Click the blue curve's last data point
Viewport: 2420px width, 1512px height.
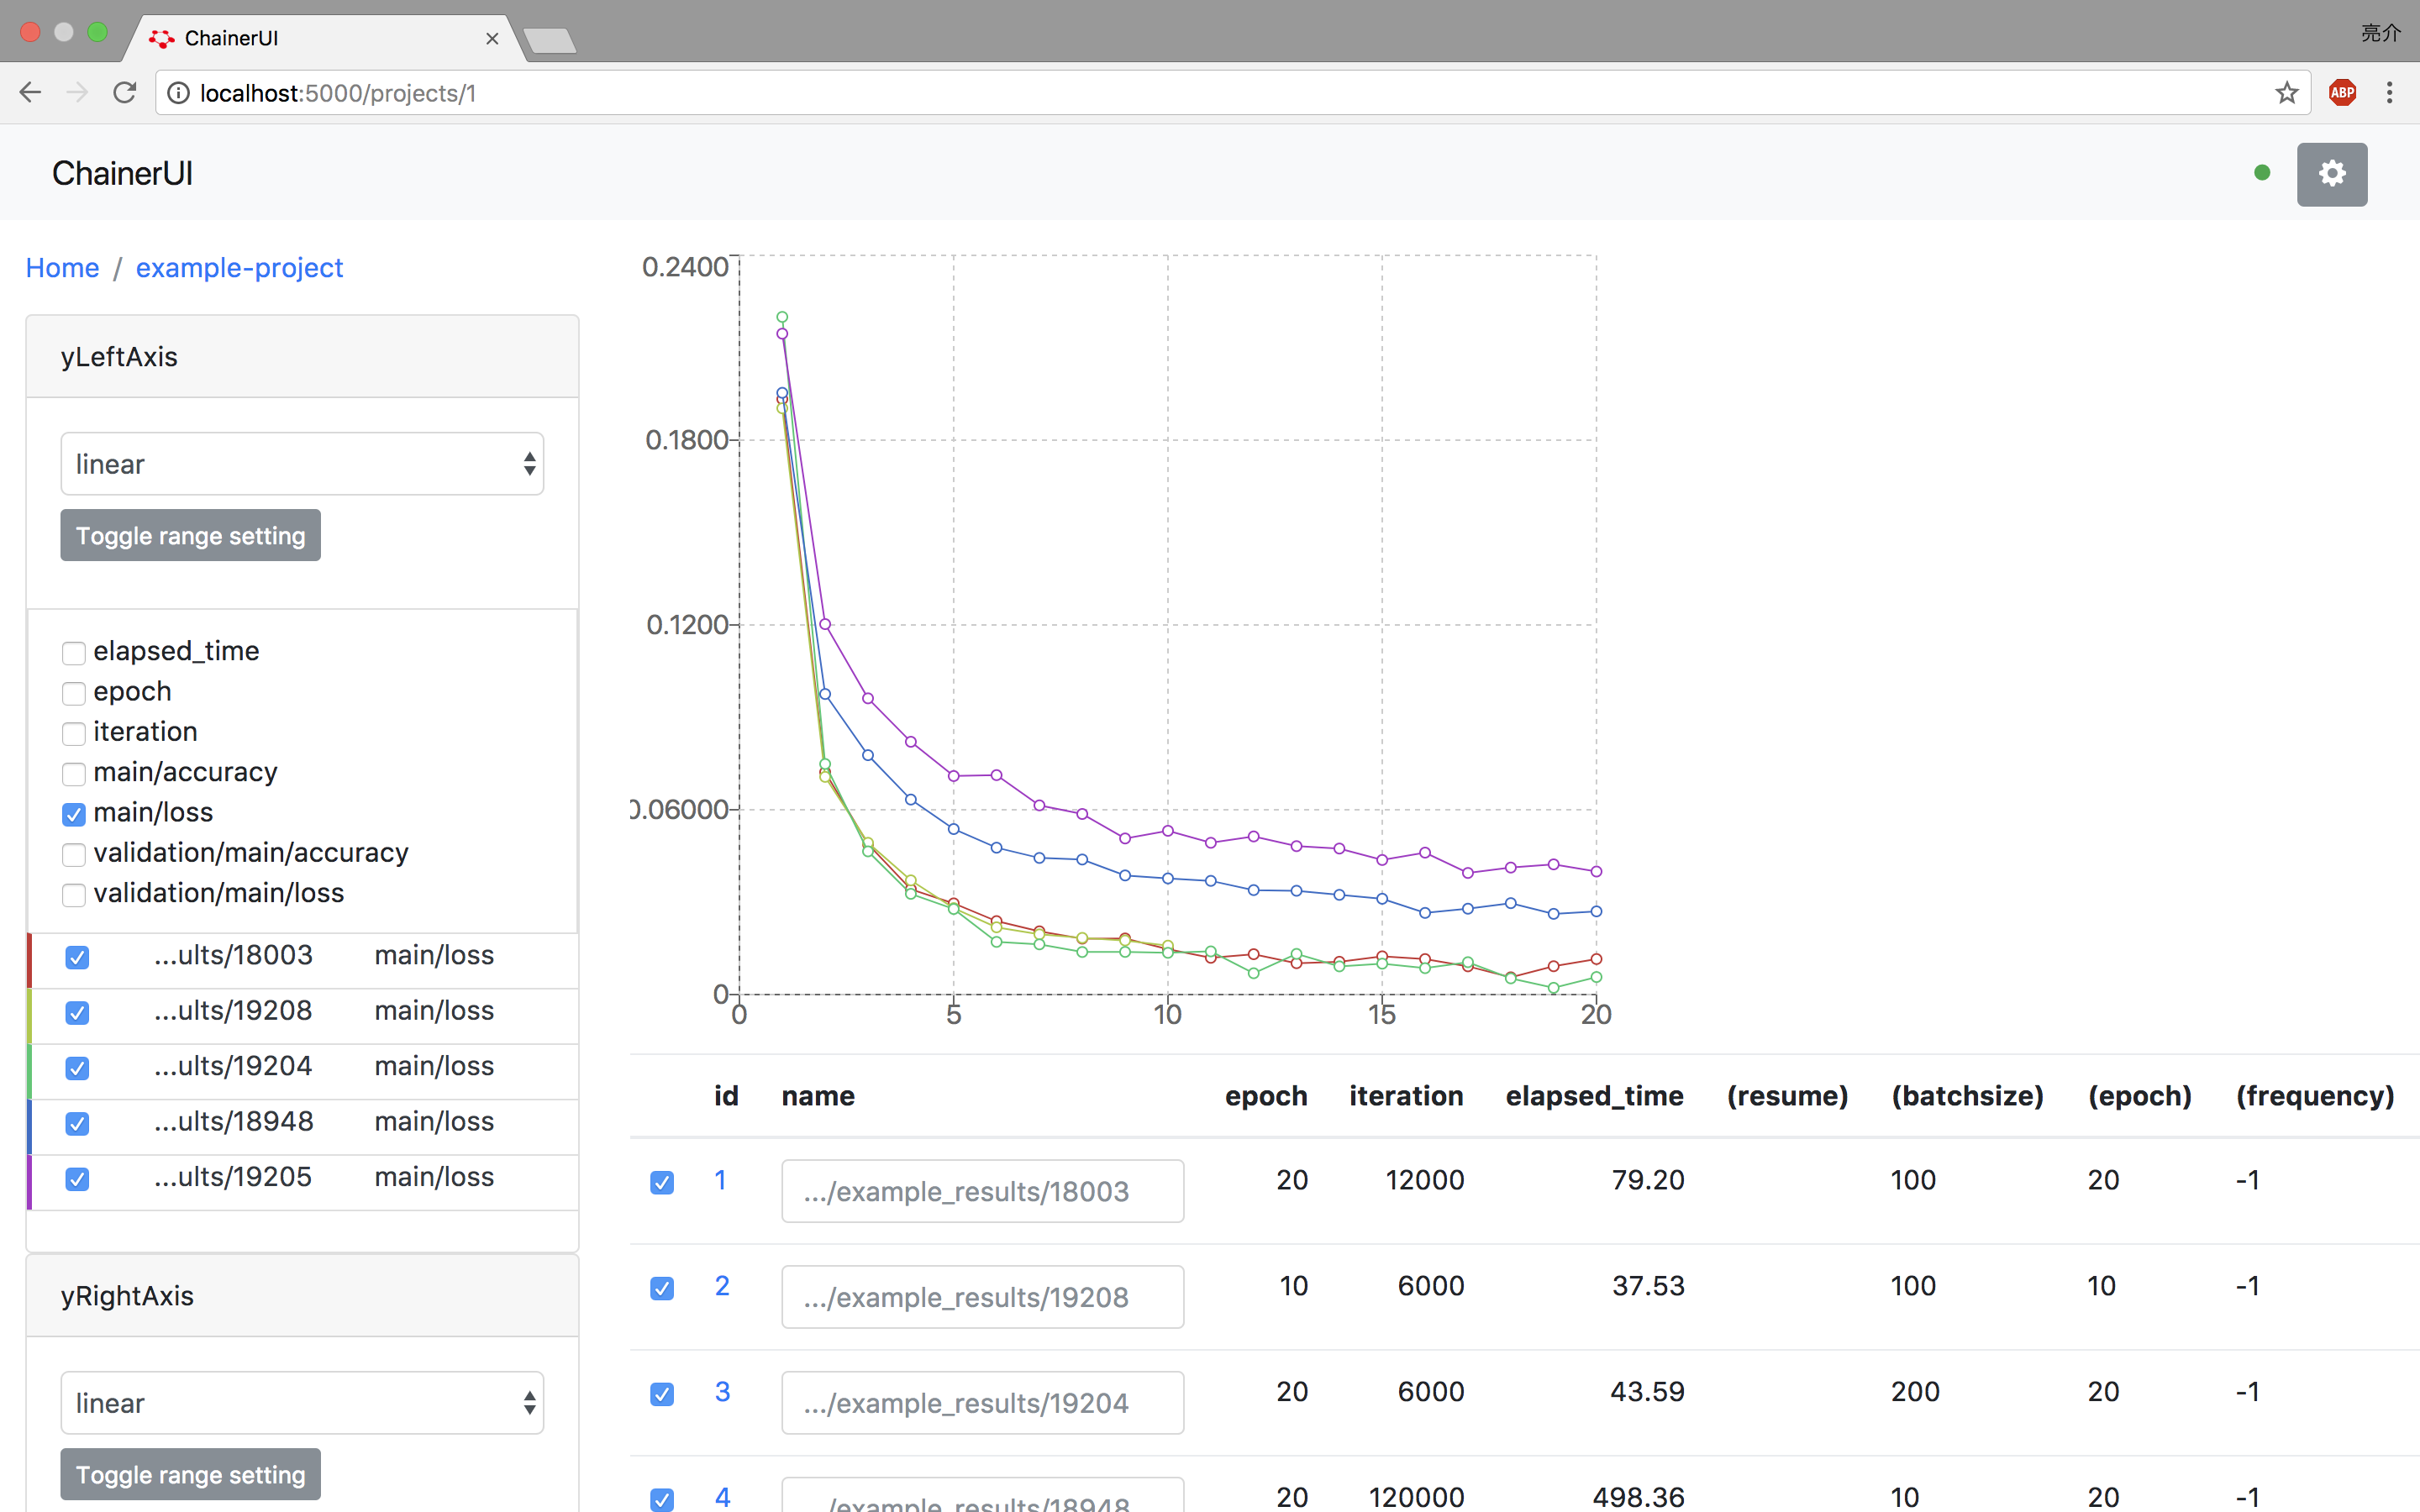click(1596, 911)
